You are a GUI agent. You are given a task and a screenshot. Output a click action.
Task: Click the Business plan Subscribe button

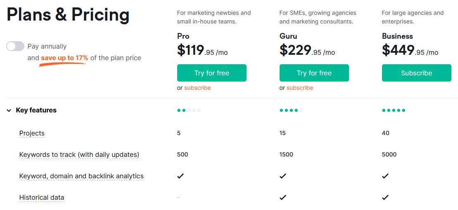417,73
